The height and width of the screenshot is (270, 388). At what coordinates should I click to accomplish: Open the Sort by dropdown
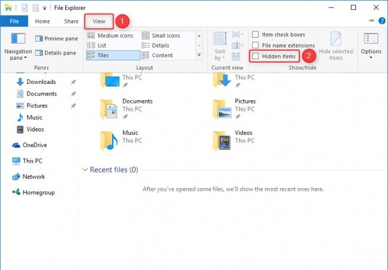[x=220, y=46]
